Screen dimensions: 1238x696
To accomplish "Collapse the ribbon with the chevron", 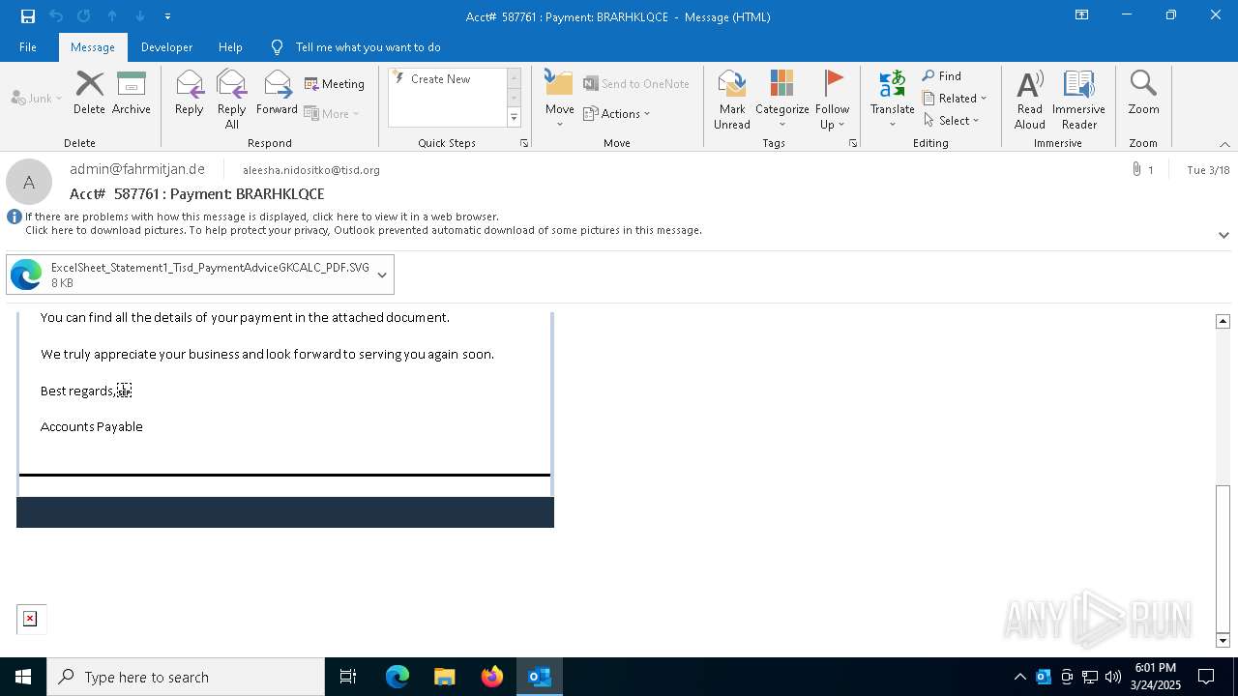I will tap(1224, 144).
